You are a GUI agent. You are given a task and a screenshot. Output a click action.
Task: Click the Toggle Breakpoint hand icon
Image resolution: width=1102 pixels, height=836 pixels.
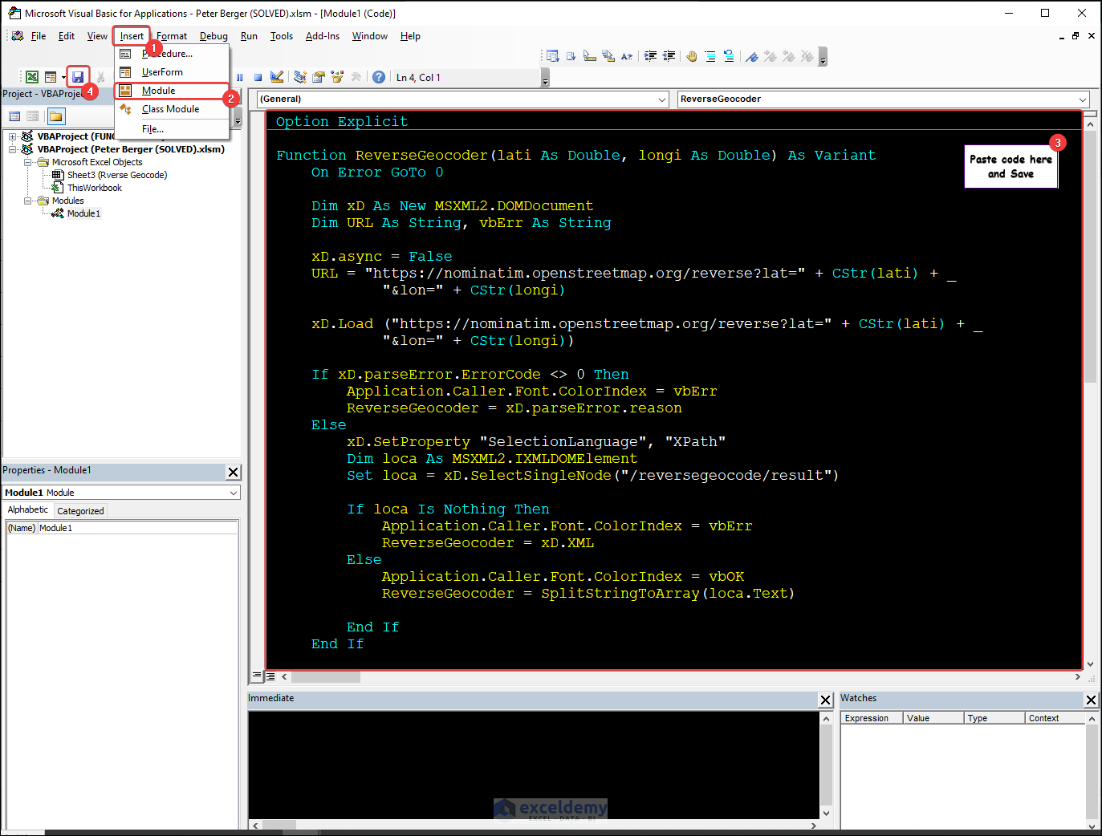tap(691, 56)
